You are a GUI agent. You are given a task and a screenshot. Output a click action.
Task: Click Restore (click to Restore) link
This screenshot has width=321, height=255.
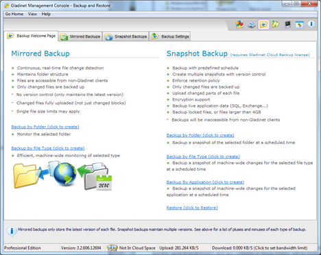192,208
